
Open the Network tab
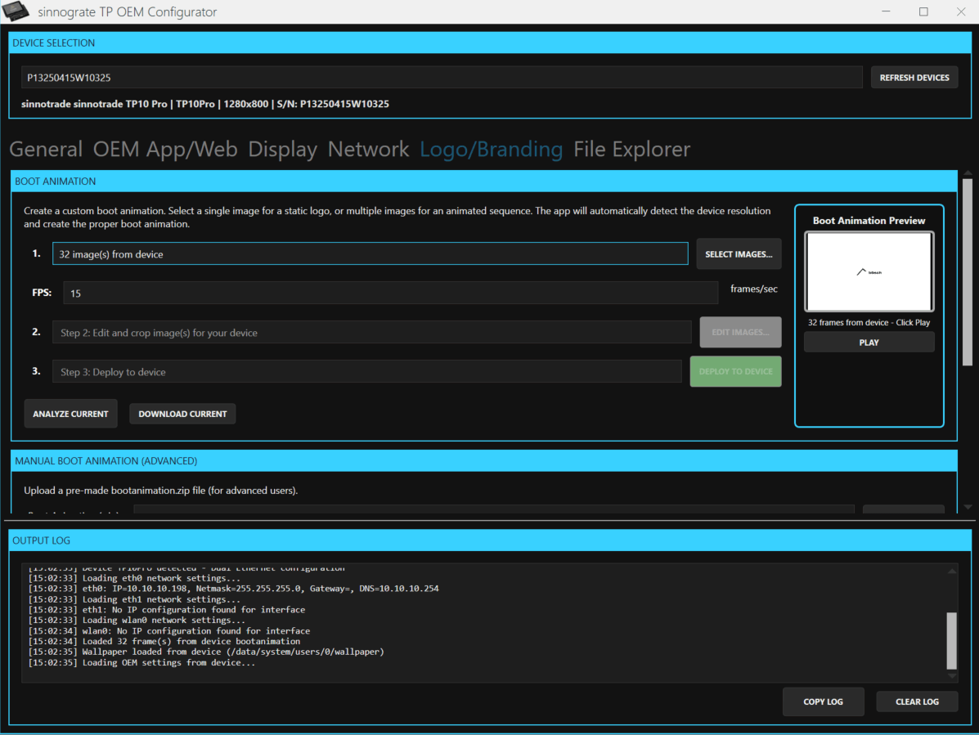(368, 149)
